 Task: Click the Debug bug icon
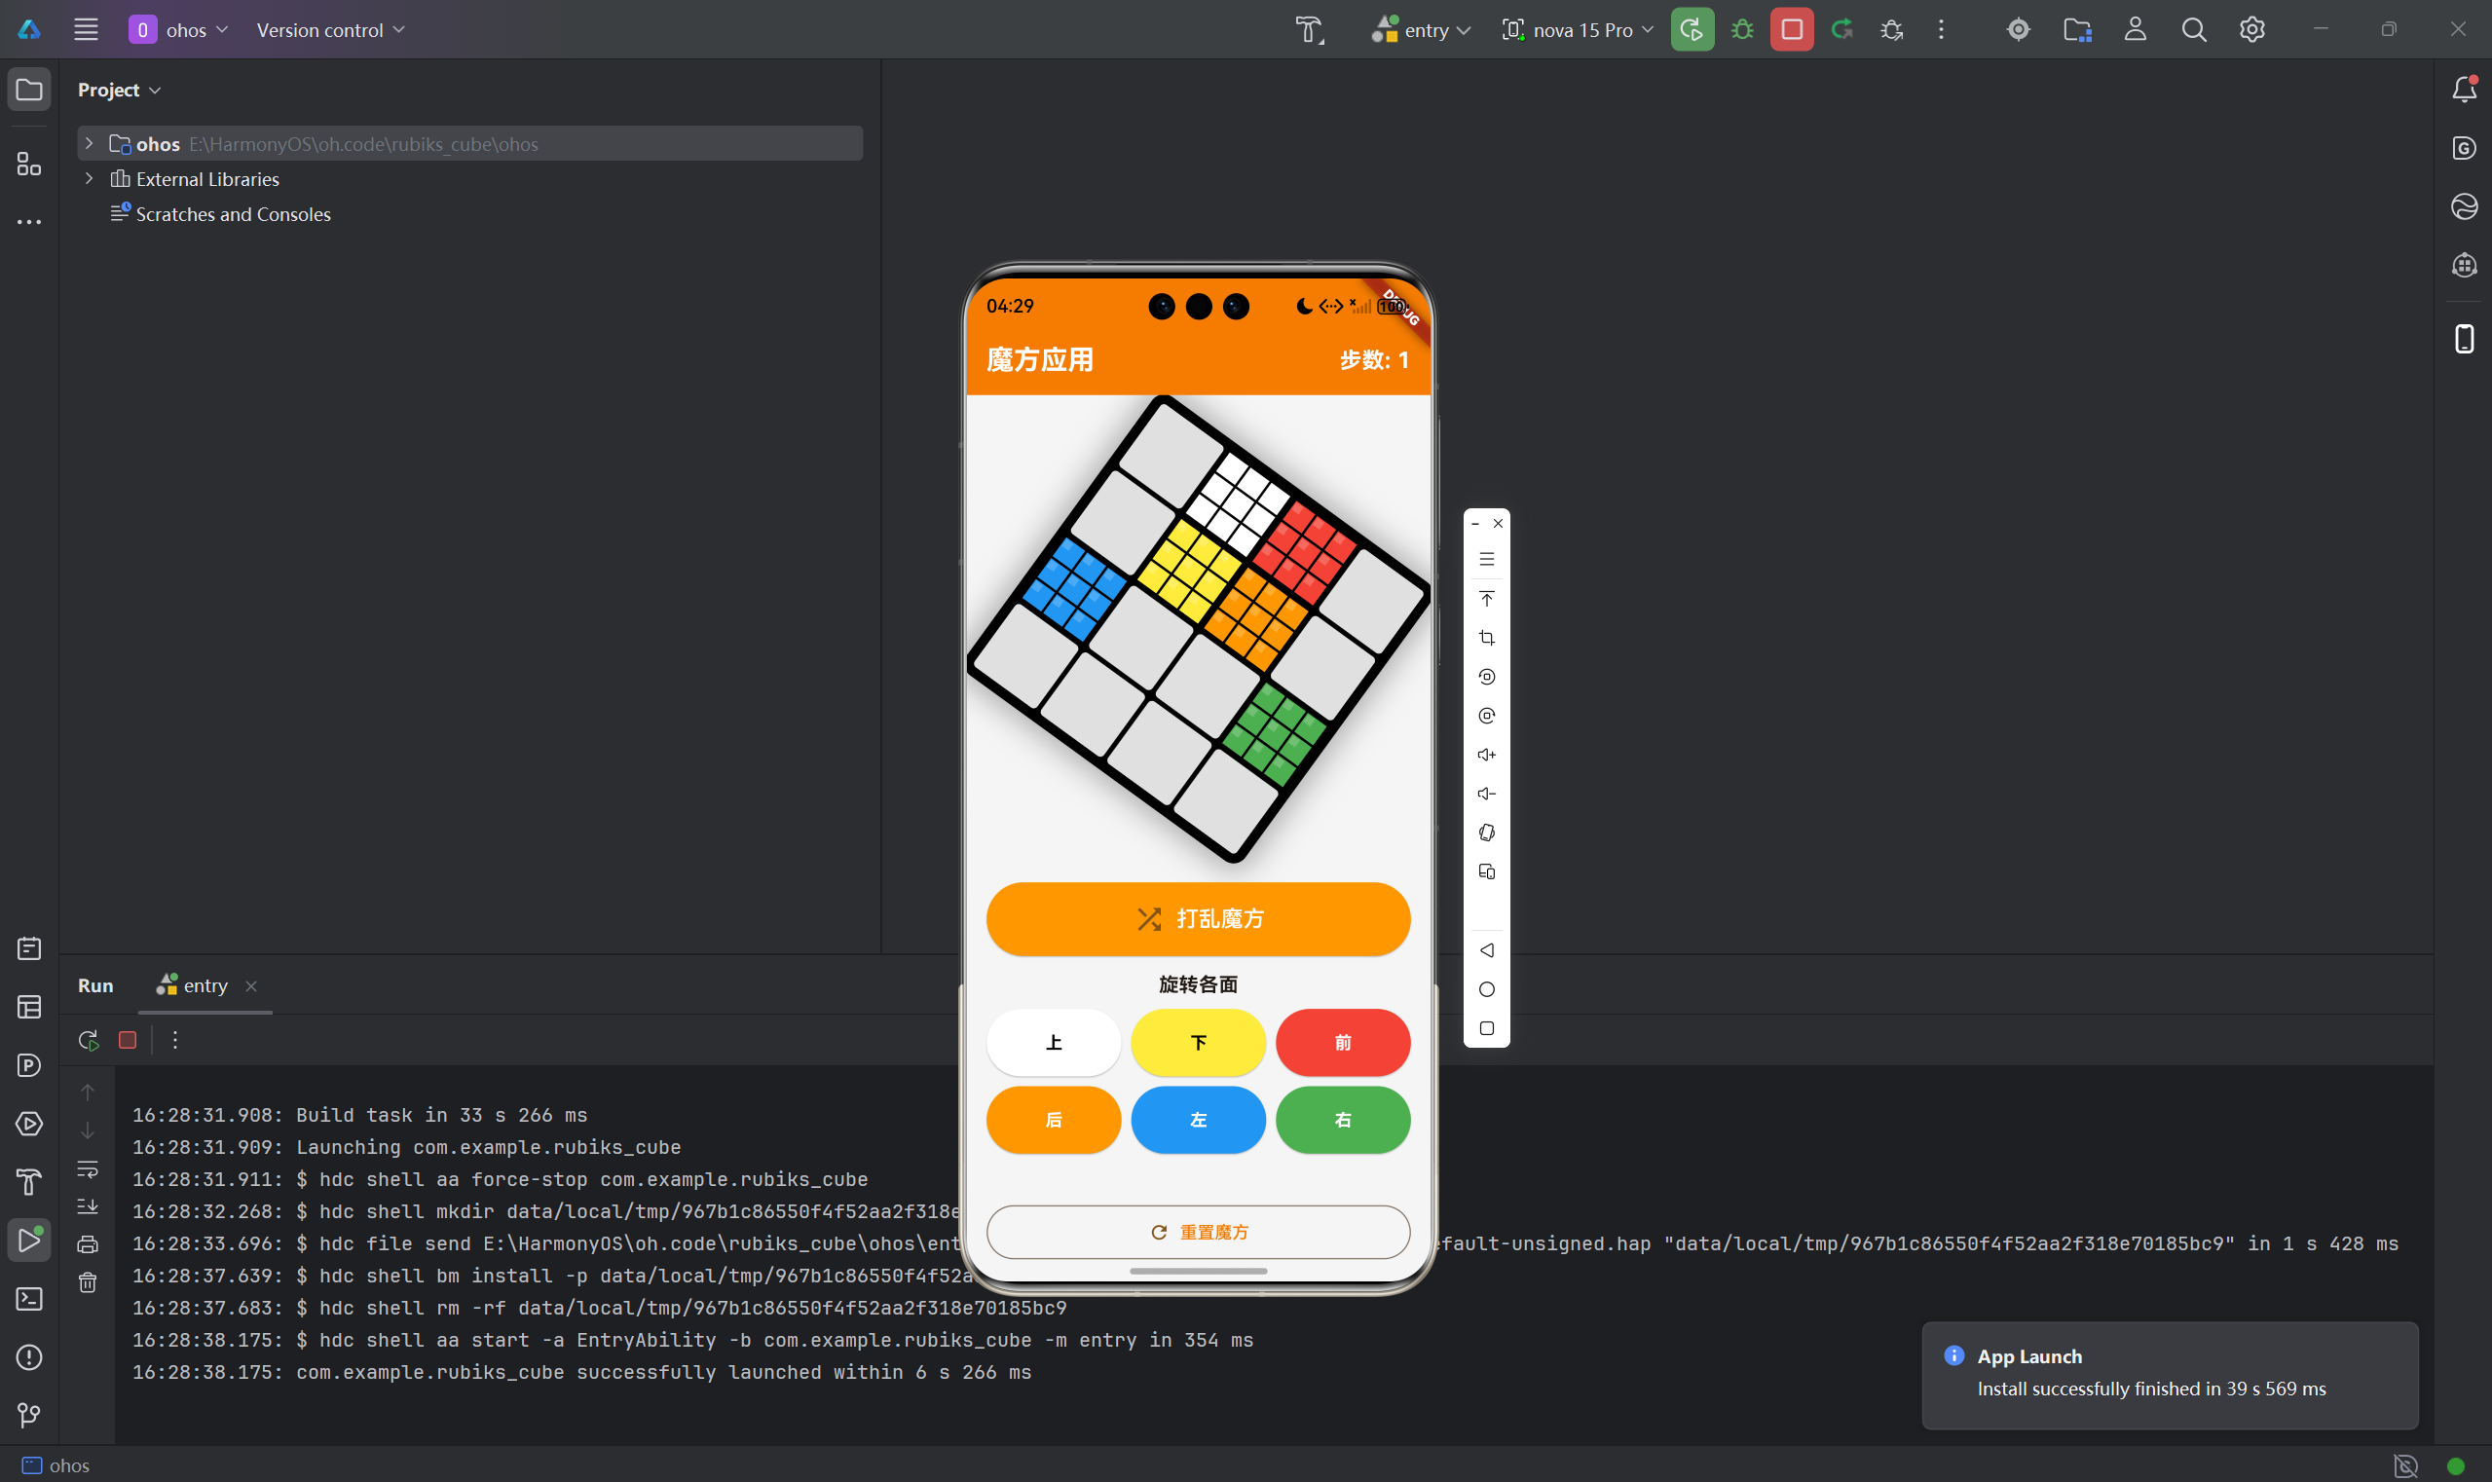pyautogui.click(x=1742, y=30)
